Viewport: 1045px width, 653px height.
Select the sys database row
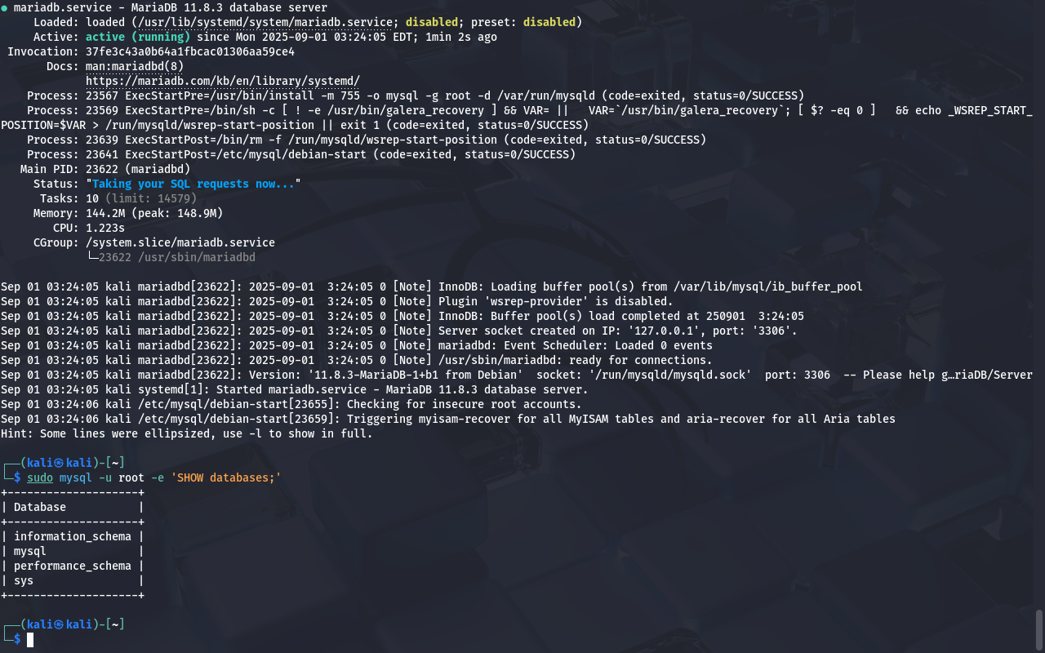73,580
